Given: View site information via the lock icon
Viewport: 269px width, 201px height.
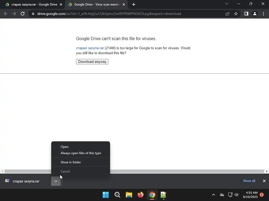Looking at the screenshot, I should (x=33, y=14).
